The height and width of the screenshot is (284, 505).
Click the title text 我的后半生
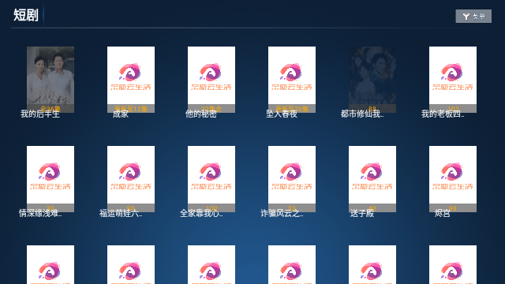point(40,114)
